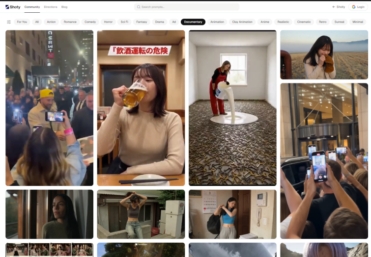Select the Documentary category filter
Image resolution: width=371 pixels, height=257 pixels.
(193, 22)
